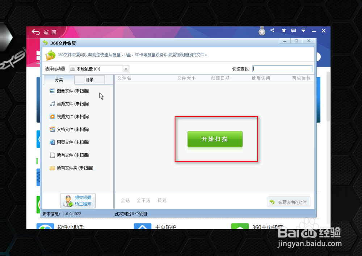Click the 开始扫描 start scan button
Image resolution: width=362 pixels, height=256 pixels.
(215, 139)
